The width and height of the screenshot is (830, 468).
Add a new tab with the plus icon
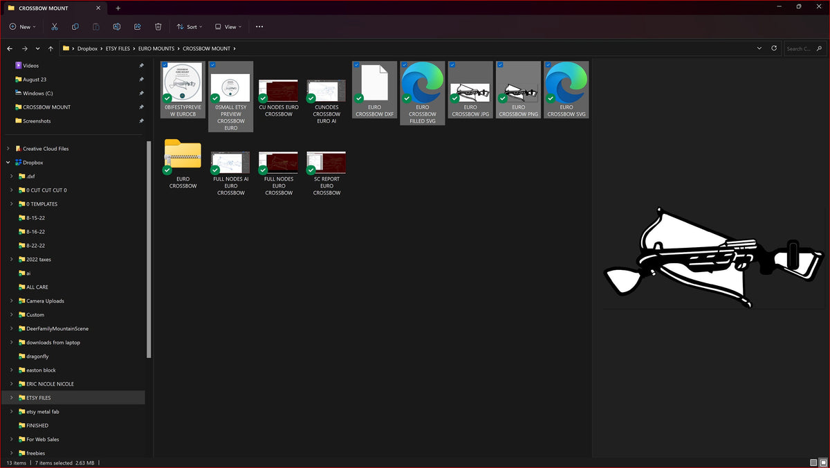click(x=118, y=8)
